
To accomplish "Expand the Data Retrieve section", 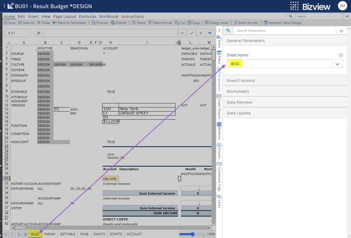I will (285, 102).
